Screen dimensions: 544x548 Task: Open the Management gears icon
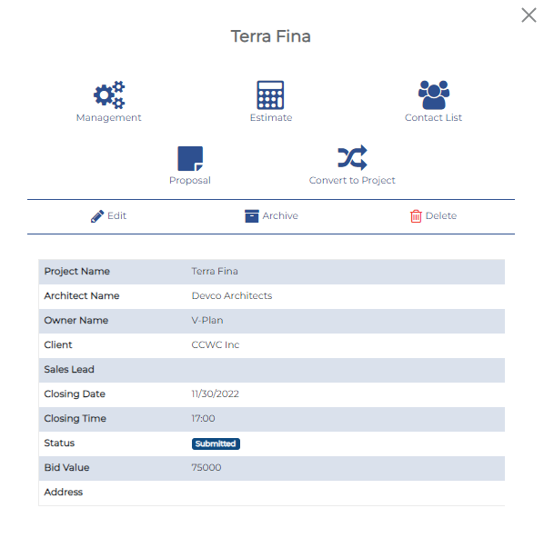(109, 95)
